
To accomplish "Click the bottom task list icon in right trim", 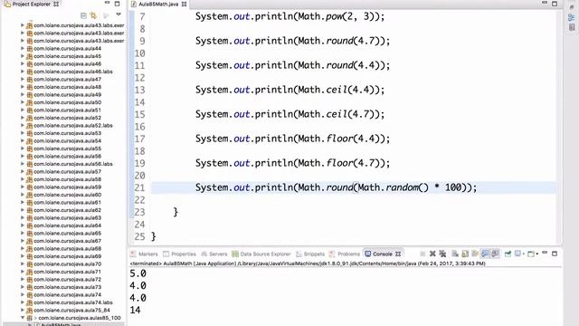I will tap(572, 27).
